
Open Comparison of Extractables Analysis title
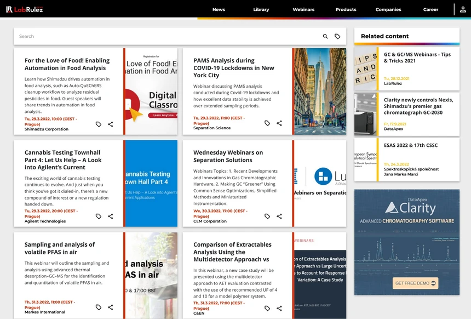pos(232,252)
